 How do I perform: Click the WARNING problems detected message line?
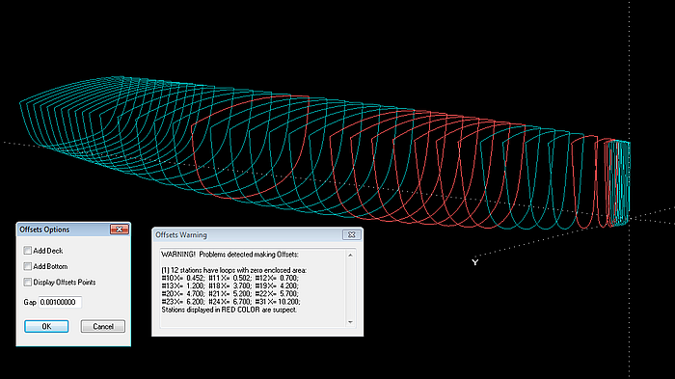click(229, 255)
